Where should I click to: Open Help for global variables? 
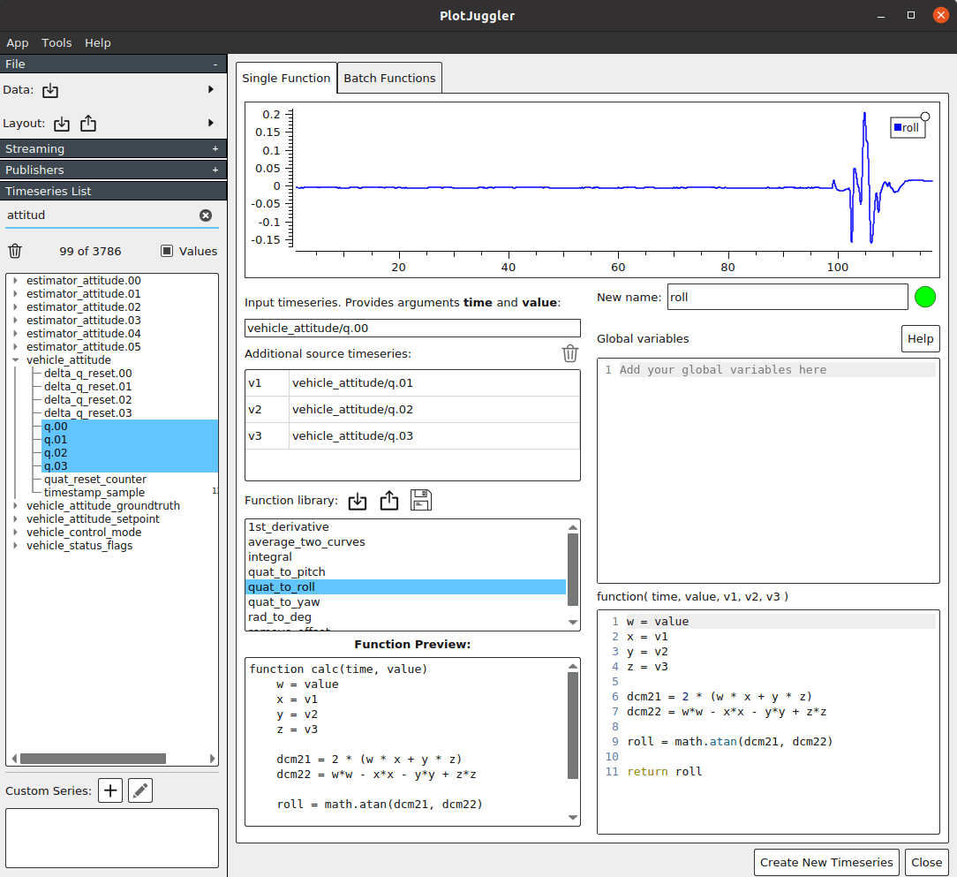click(920, 338)
